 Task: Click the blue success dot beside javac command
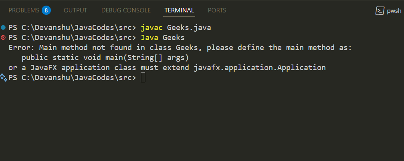(3, 27)
